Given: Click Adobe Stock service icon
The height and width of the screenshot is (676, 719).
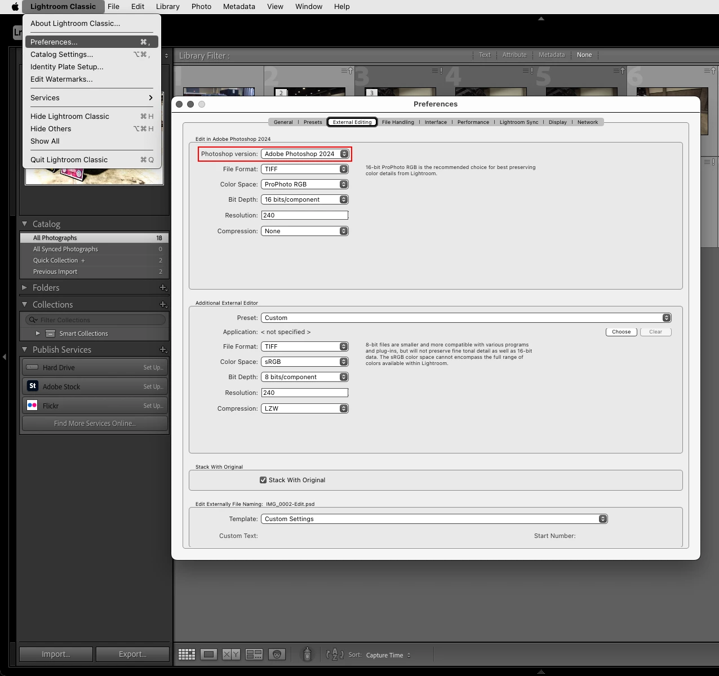Looking at the screenshot, I should click(x=32, y=386).
